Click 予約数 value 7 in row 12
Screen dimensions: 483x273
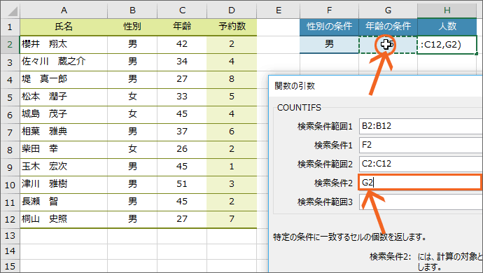(x=232, y=219)
